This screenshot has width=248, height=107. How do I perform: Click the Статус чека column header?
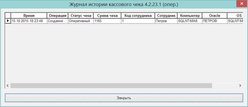coord(81,16)
